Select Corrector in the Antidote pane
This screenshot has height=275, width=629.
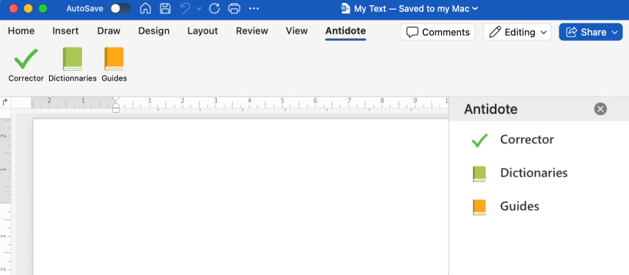coord(526,140)
